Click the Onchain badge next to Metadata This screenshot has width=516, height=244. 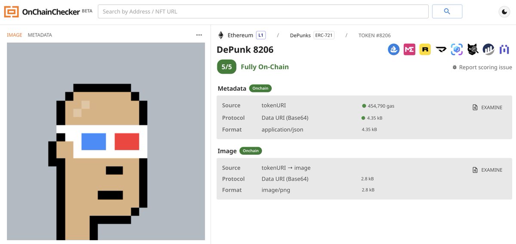(x=261, y=88)
